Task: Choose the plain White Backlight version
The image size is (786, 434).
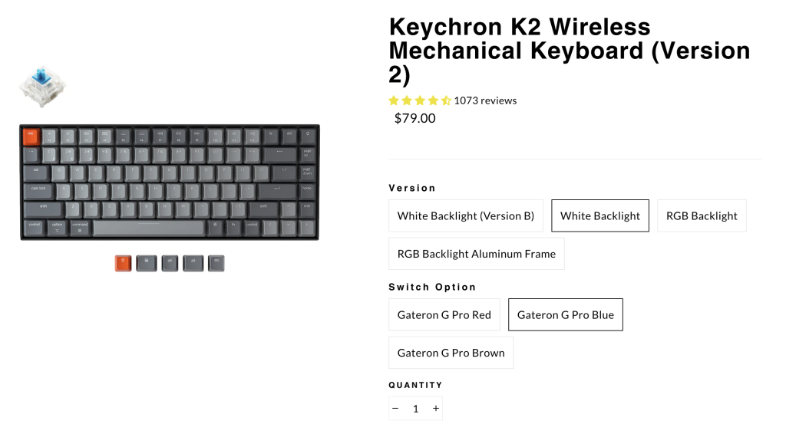Action: [x=600, y=216]
